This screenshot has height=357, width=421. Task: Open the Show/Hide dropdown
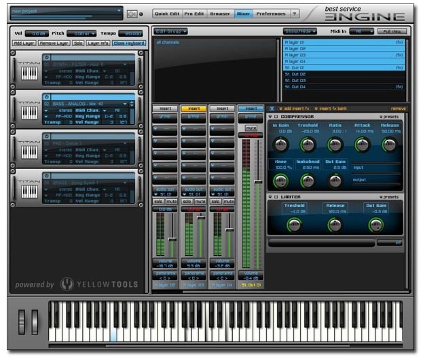[300, 31]
